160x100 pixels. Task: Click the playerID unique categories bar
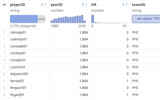27,19
